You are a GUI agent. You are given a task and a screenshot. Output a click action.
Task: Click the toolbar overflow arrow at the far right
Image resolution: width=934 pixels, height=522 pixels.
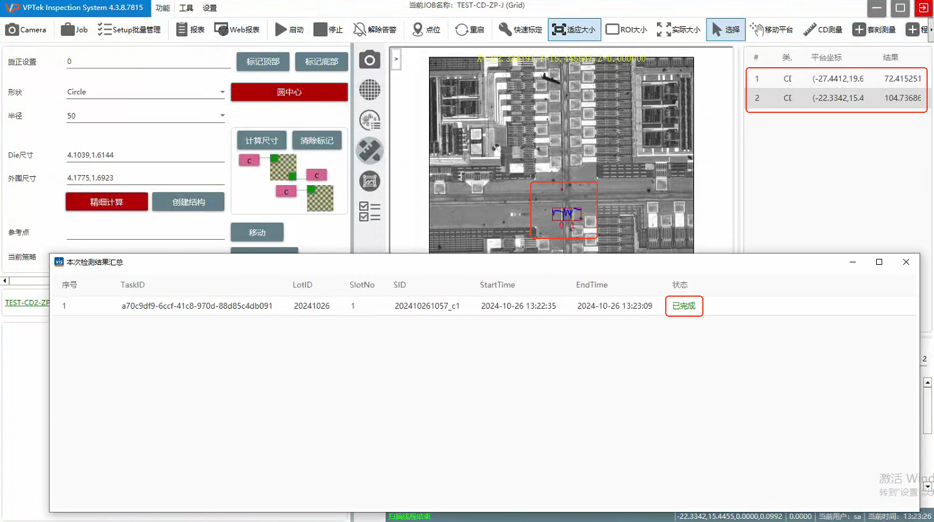point(931,29)
